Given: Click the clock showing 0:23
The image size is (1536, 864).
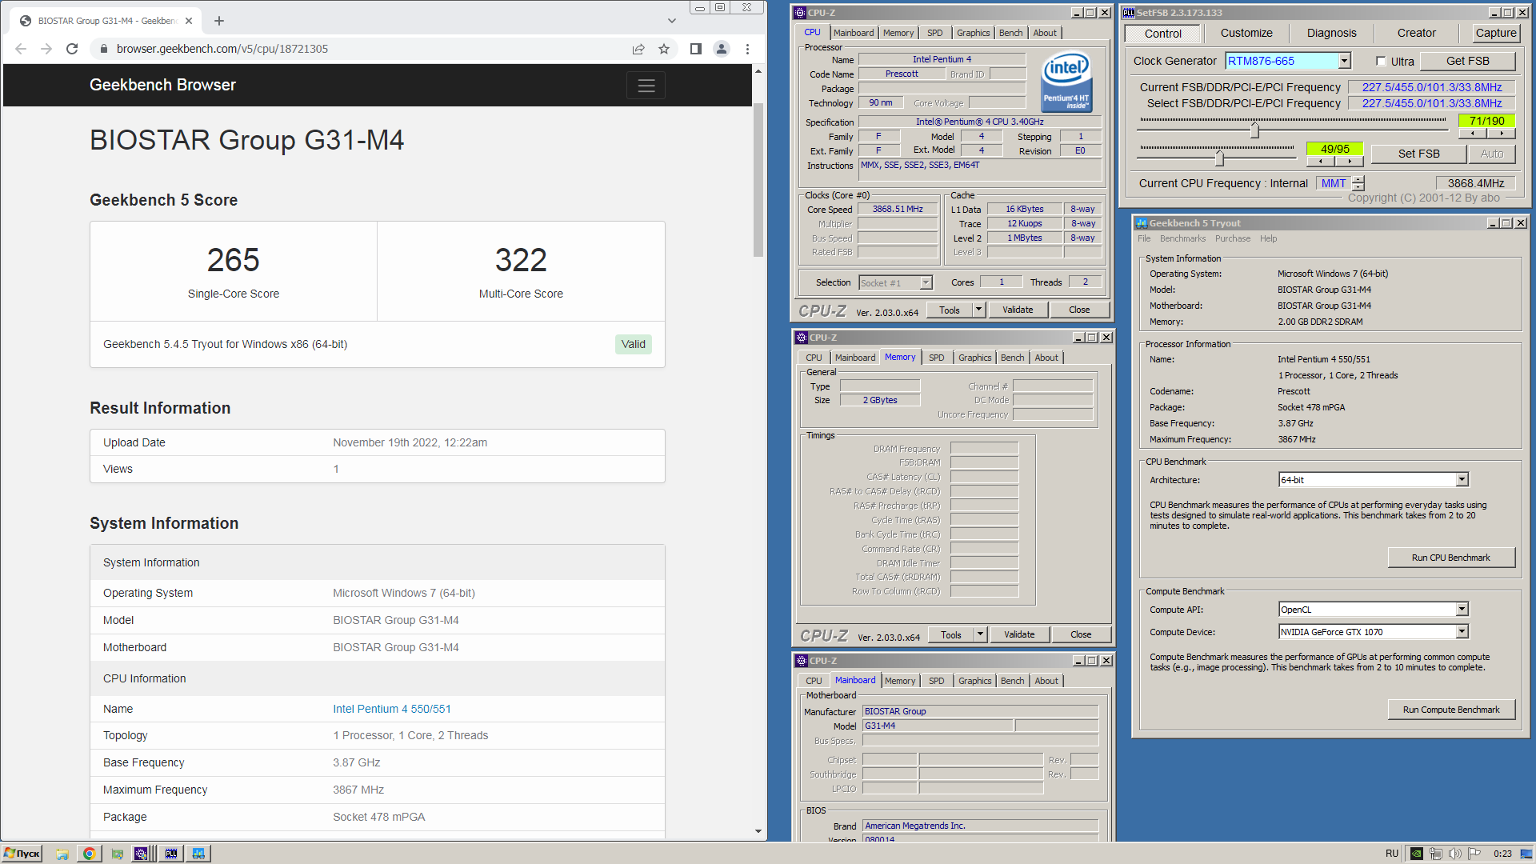Looking at the screenshot, I should (x=1502, y=854).
